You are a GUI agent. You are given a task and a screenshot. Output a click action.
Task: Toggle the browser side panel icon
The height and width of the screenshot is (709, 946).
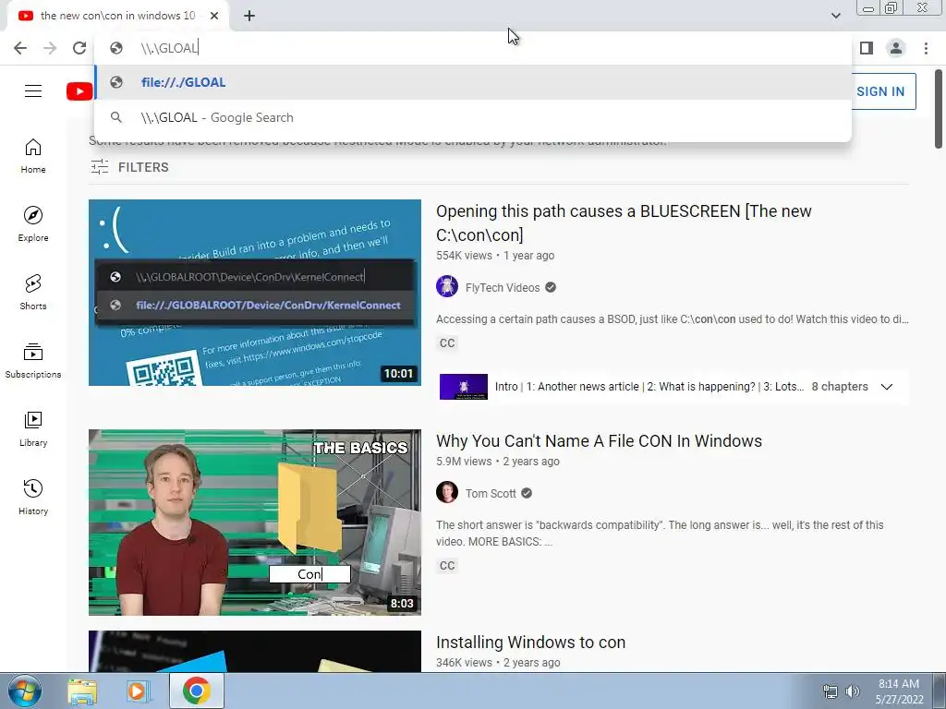pos(867,48)
